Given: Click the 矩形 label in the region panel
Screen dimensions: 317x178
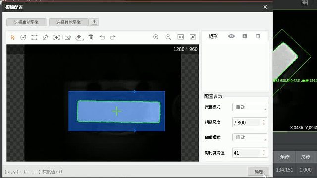Looking at the screenshot, I should (213, 36).
